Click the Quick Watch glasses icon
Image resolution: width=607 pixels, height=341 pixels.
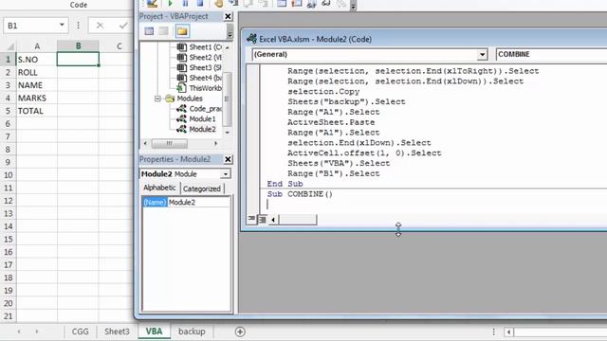click(x=326, y=4)
